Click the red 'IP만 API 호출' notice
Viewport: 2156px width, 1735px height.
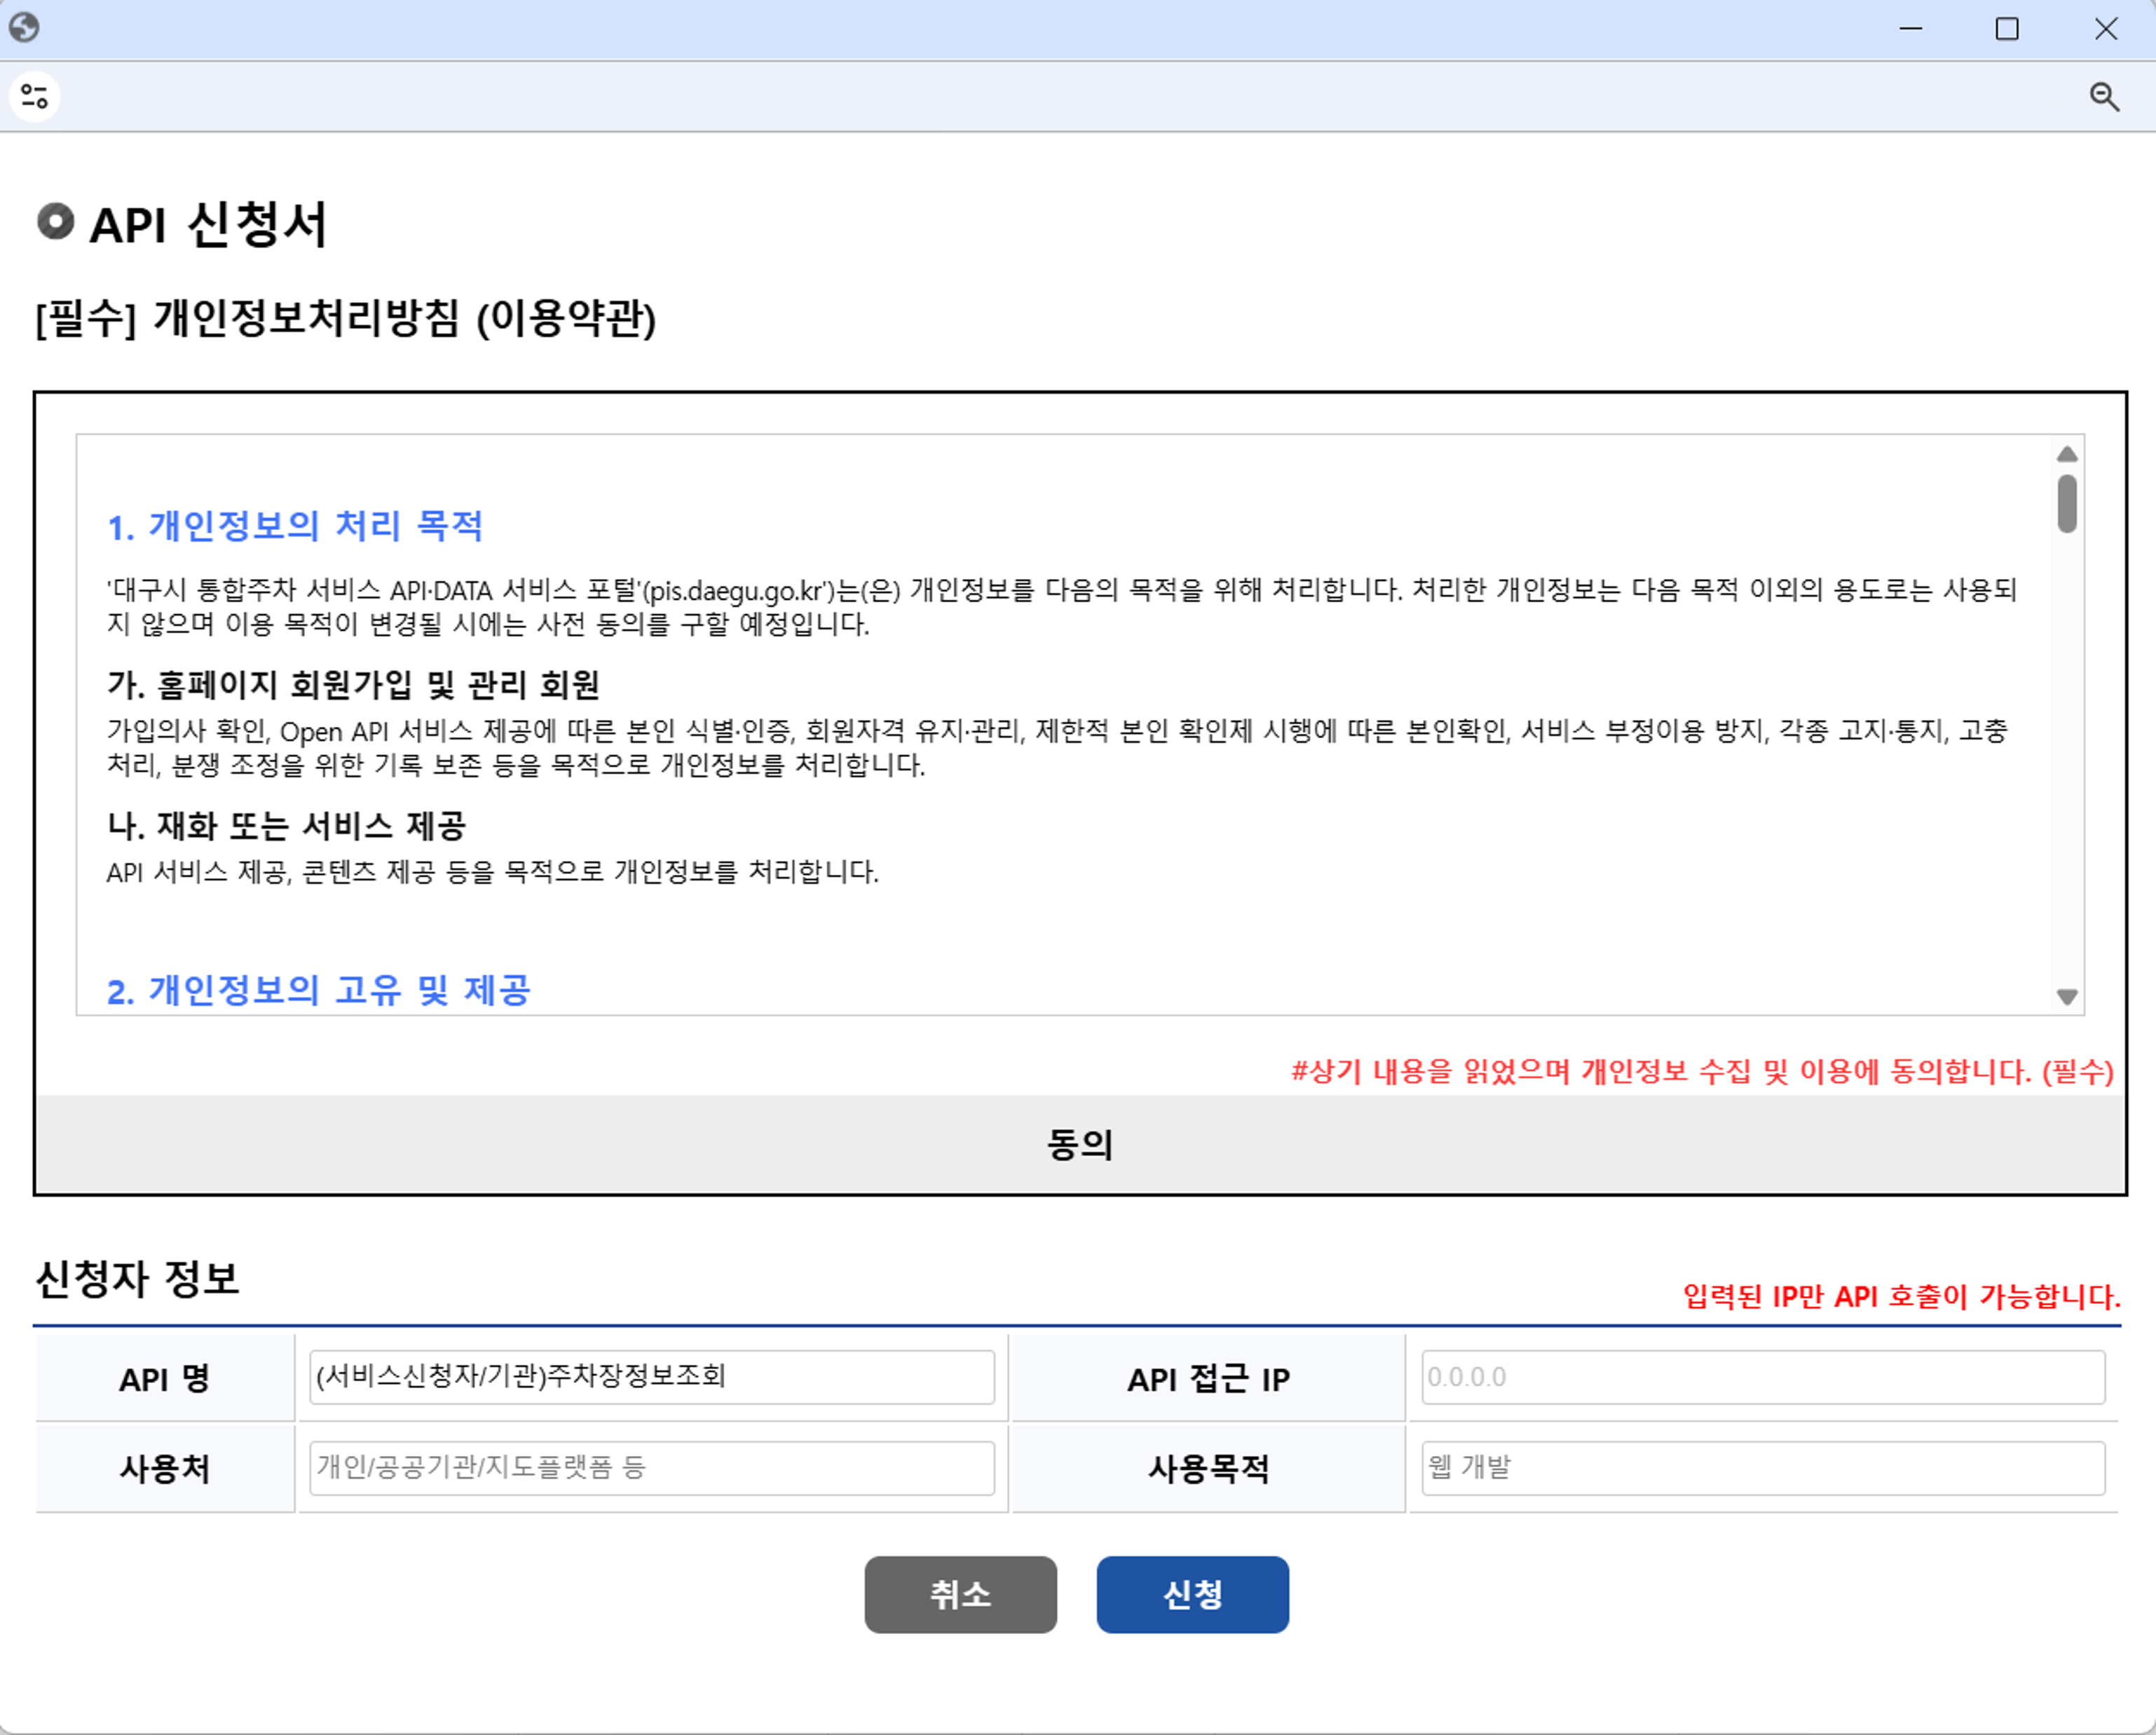point(1902,1297)
